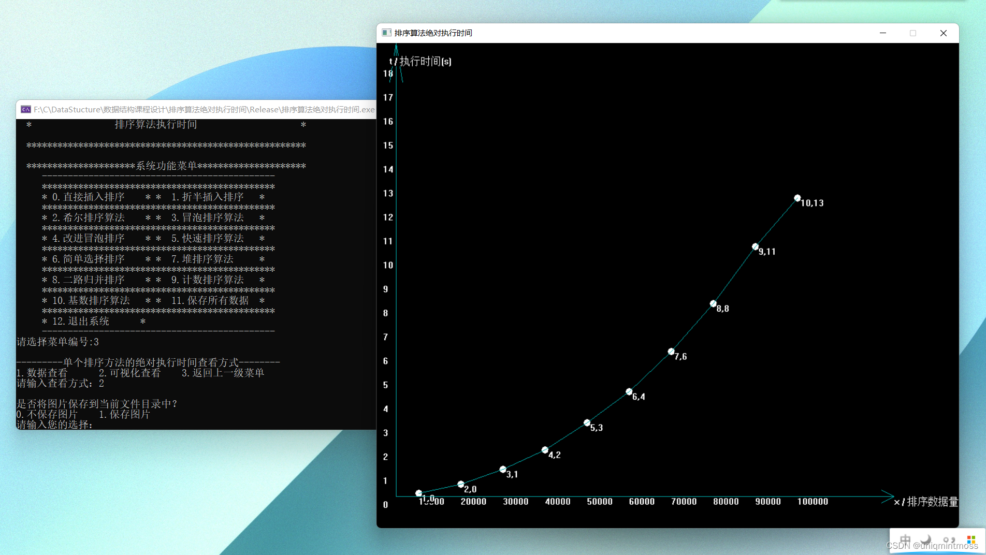Click console line "请选择菜单编号:3"
The height and width of the screenshot is (555, 986).
(x=57, y=342)
